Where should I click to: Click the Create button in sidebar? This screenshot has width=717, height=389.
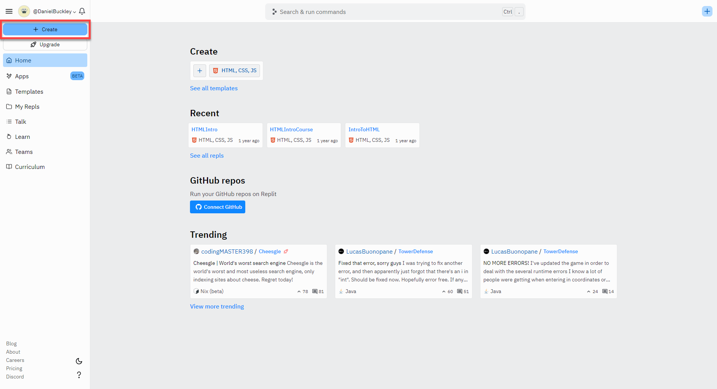(45, 29)
